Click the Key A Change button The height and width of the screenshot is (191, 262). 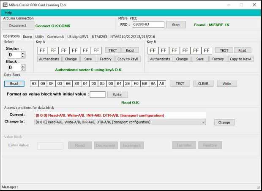[71, 59]
